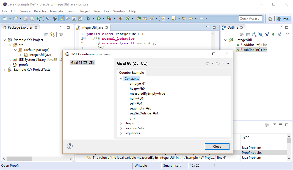
Task: Open the Refactor menu
Action: (40, 11)
